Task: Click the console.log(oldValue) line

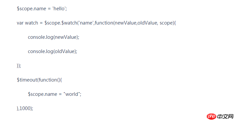Action: (x=53, y=51)
